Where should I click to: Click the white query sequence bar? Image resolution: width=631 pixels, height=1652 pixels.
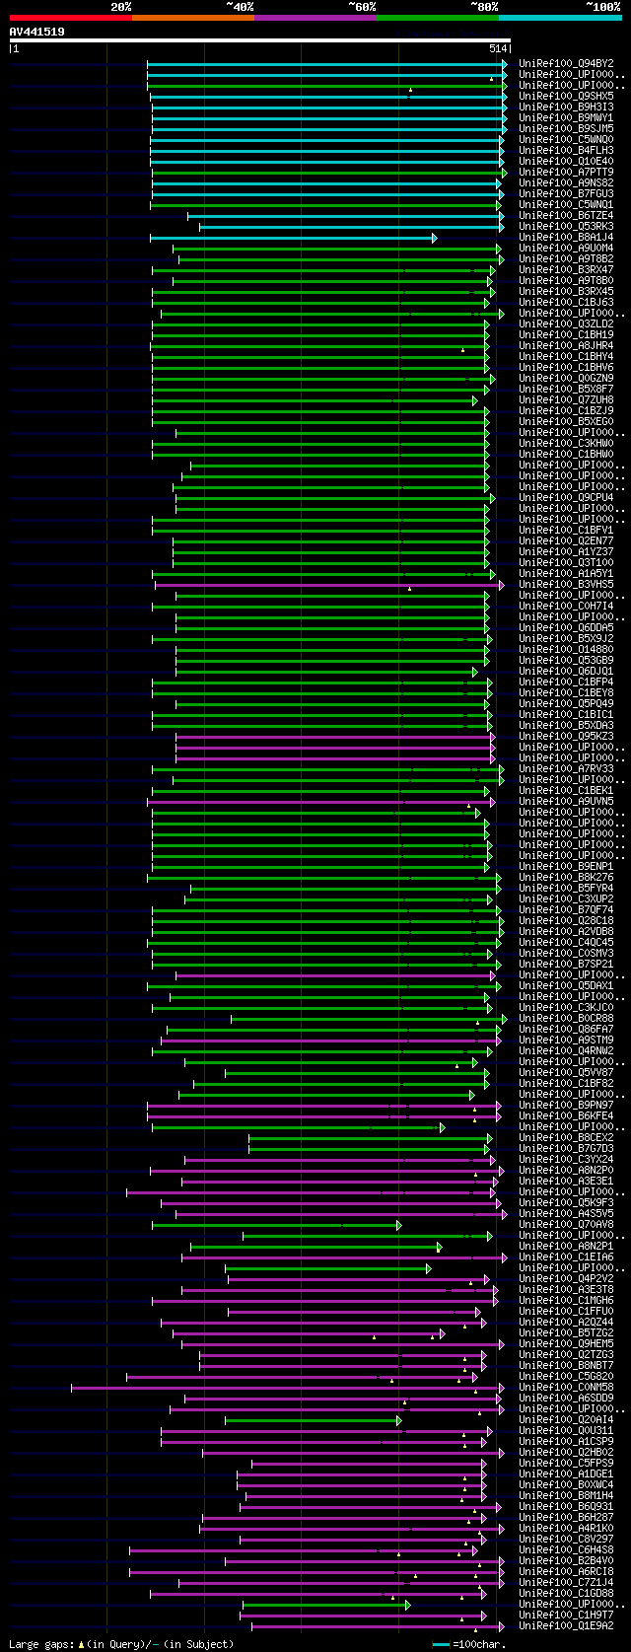pos(260,40)
